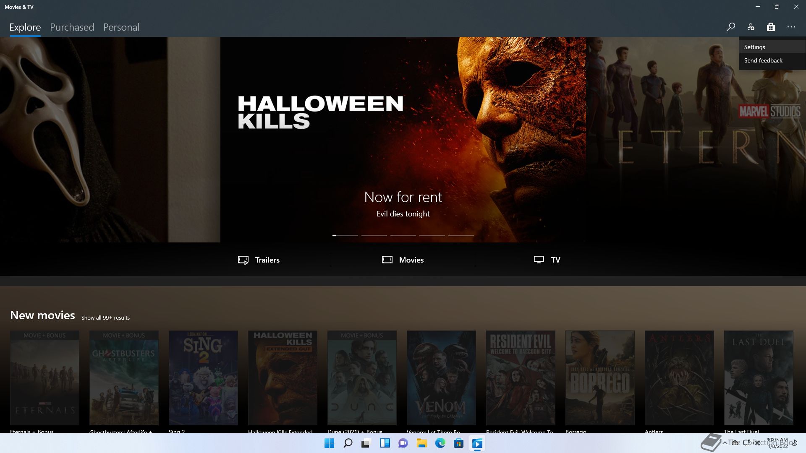This screenshot has height=453, width=806.
Task: Click the New movies section heading
Action: (42, 315)
